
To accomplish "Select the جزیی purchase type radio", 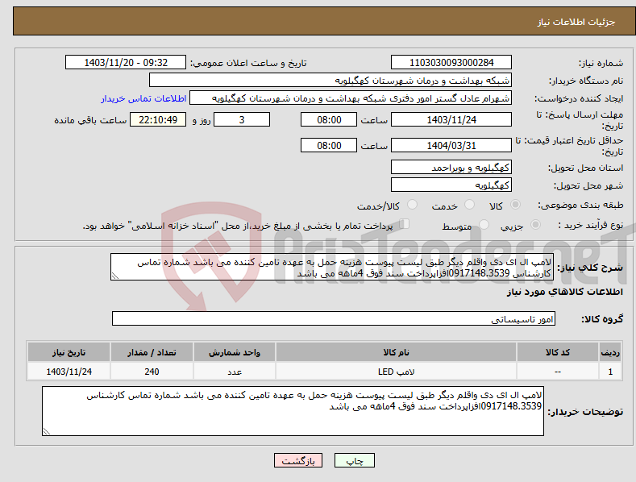I will click(x=535, y=224).
